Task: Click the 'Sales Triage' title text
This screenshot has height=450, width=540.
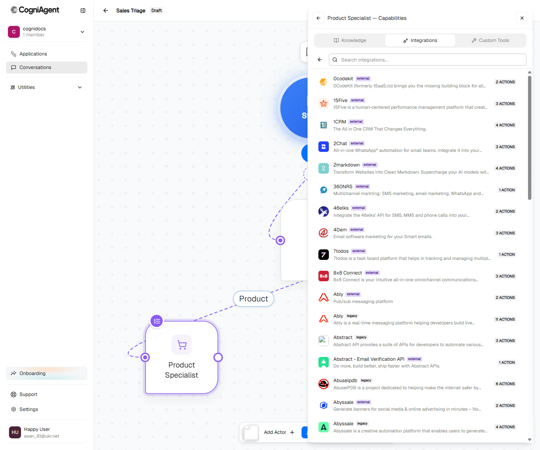Action: (x=131, y=10)
